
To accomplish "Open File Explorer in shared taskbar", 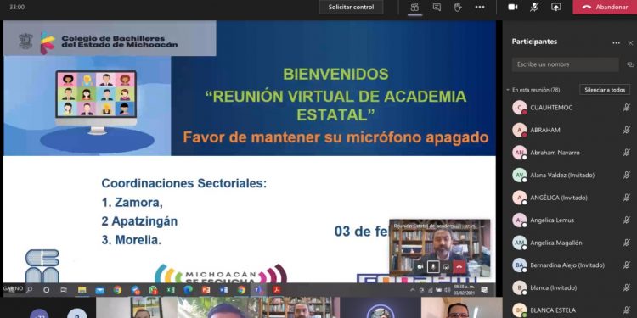I will (x=82, y=290).
